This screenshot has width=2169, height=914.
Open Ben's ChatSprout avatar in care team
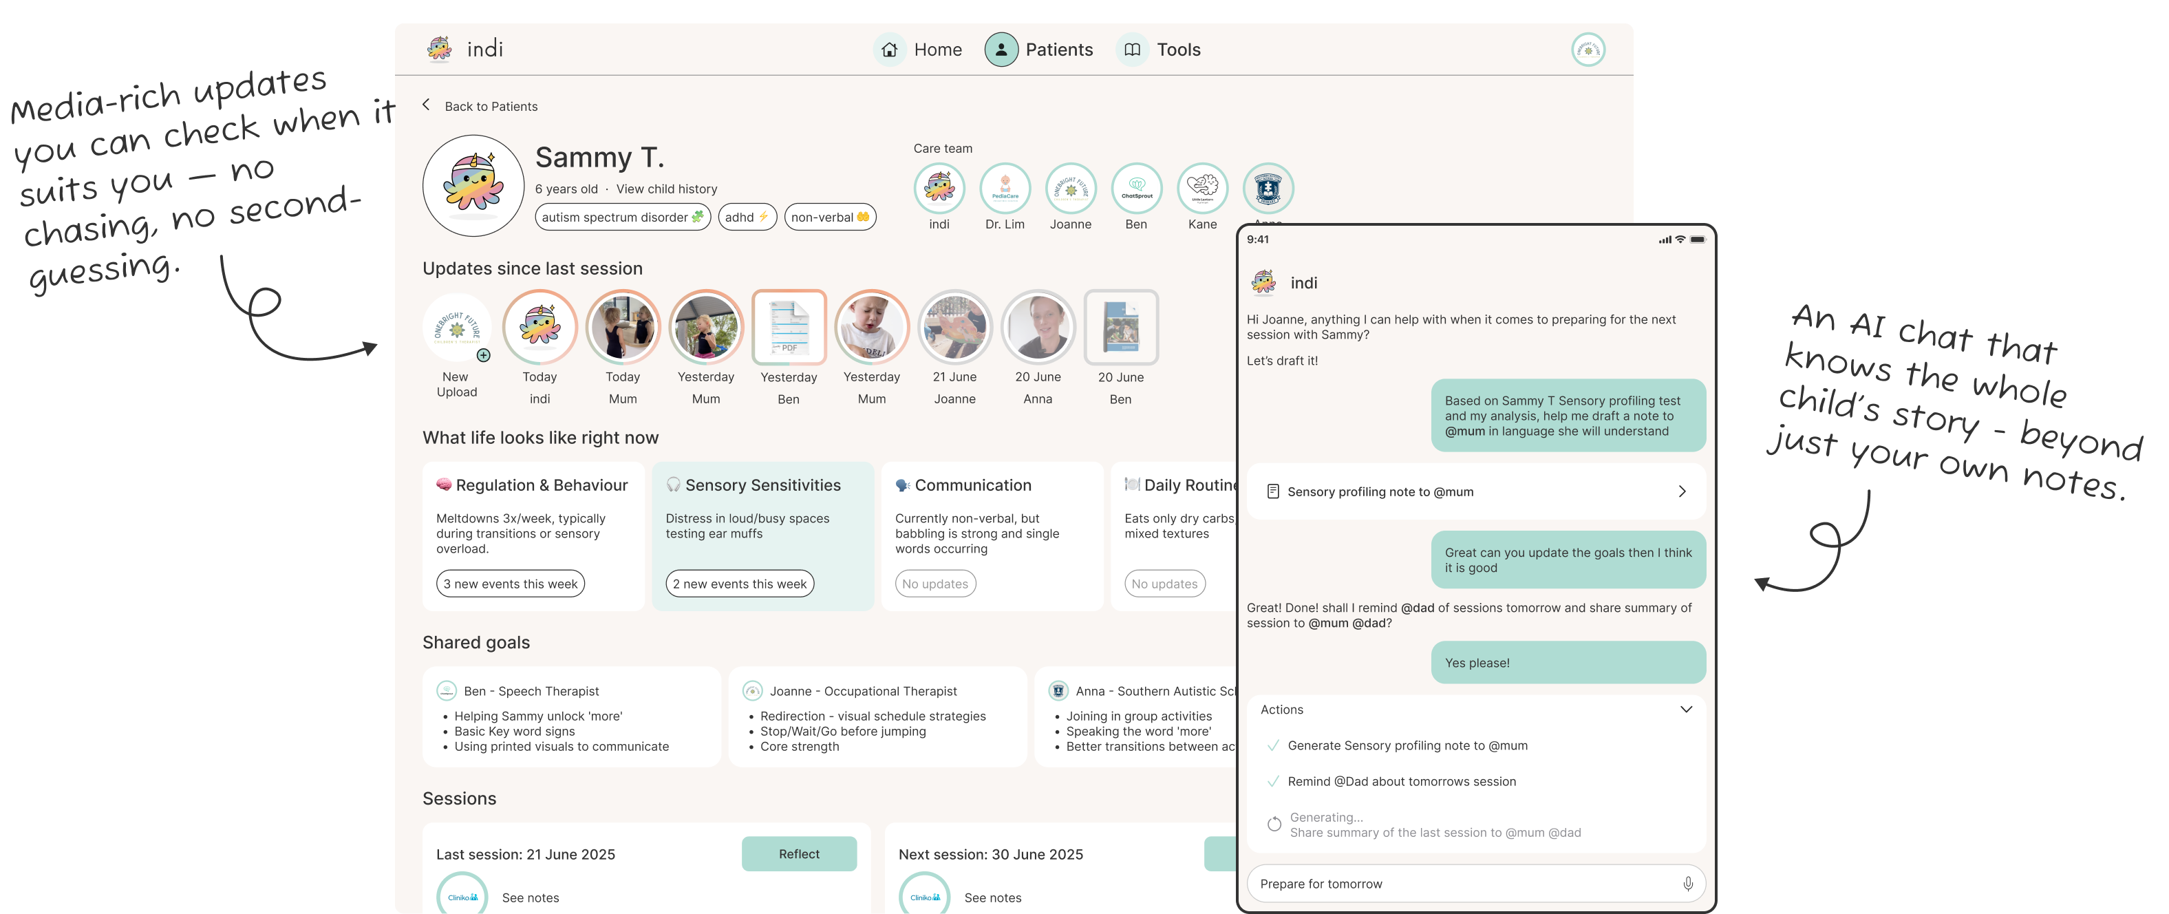coord(1137,189)
